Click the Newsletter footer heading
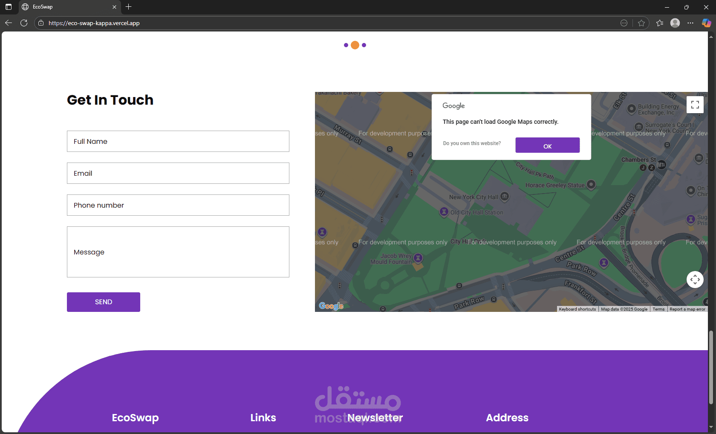The width and height of the screenshot is (716, 434). point(375,418)
